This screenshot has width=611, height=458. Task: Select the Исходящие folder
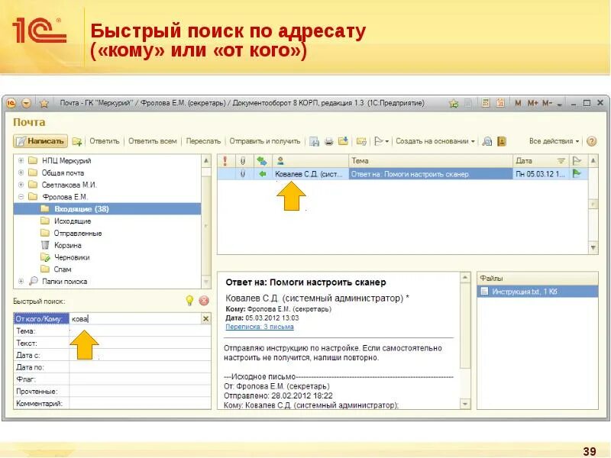pos(72,221)
